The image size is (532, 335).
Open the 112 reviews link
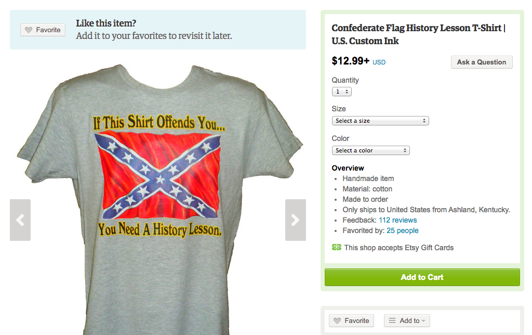[x=397, y=220]
